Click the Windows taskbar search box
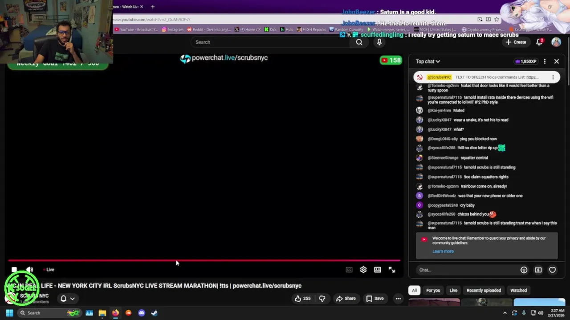The height and width of the screenshot is (320, 570). (x=49, y=313)
